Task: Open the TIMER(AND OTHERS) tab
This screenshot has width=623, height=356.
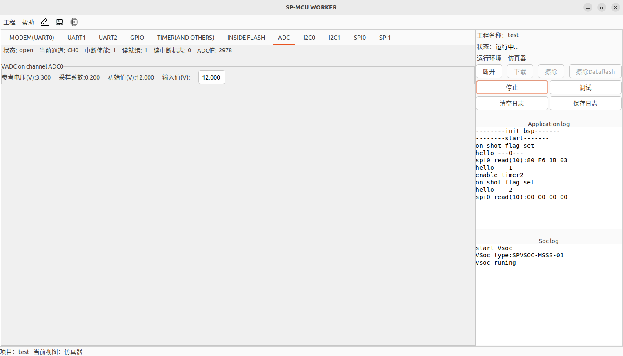Action: (x=185, y=38)
